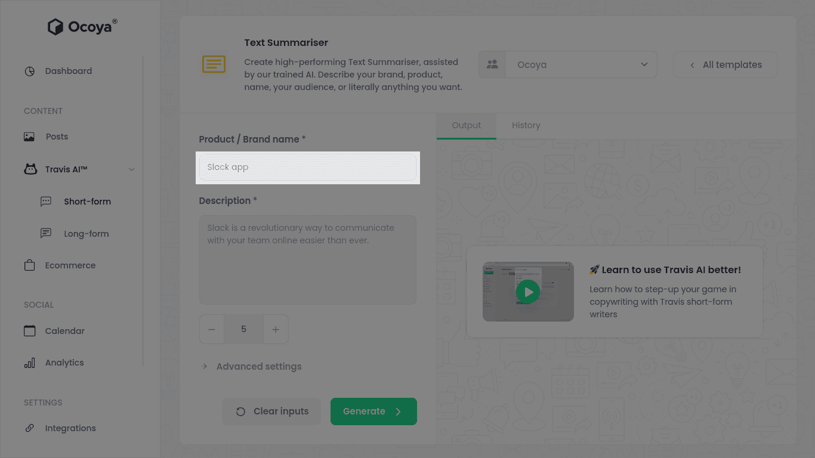Click the workspace people icon

pyautogui.click(x=492, y=64)
